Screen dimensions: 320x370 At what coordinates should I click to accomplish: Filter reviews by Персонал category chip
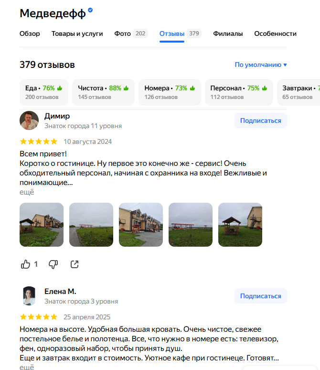tap(239, 92)
